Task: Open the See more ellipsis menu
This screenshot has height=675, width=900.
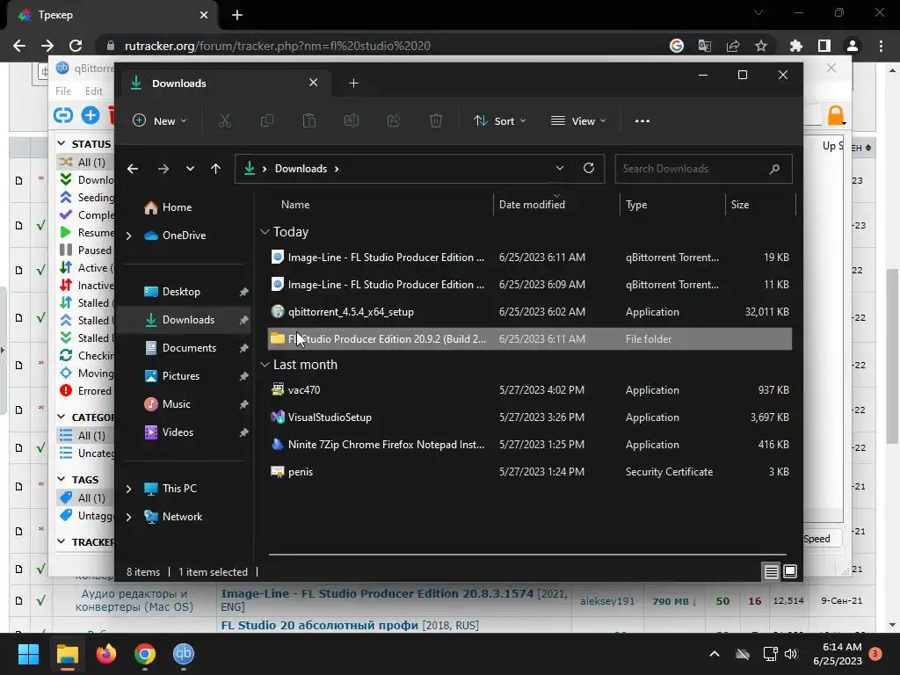Action: pos(642,121)
